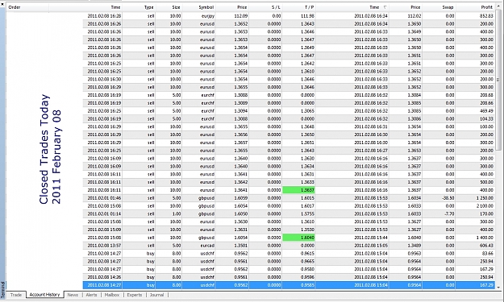Click profit value 208.68
The width and height of the screenshot is (504, 302).
486,95
